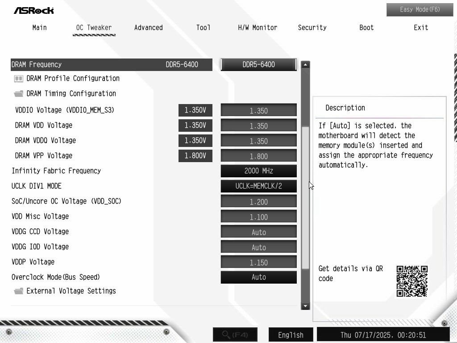Switch to the Advanced tab

tap(148, 28)
